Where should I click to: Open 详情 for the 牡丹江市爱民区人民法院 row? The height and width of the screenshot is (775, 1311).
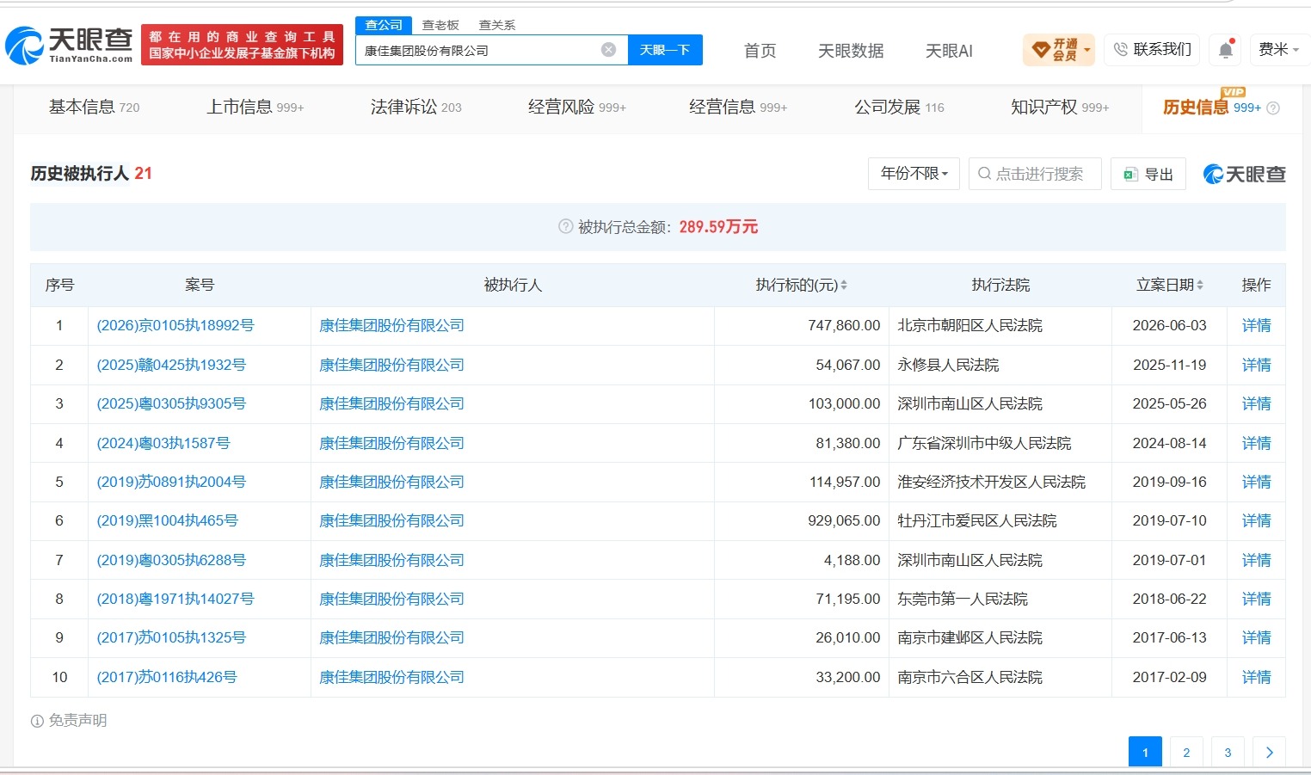(x=1256, y=521)
